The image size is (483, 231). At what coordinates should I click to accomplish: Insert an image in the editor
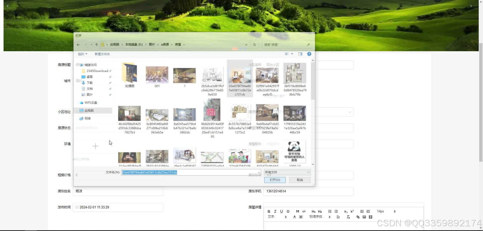click(364, 217)
